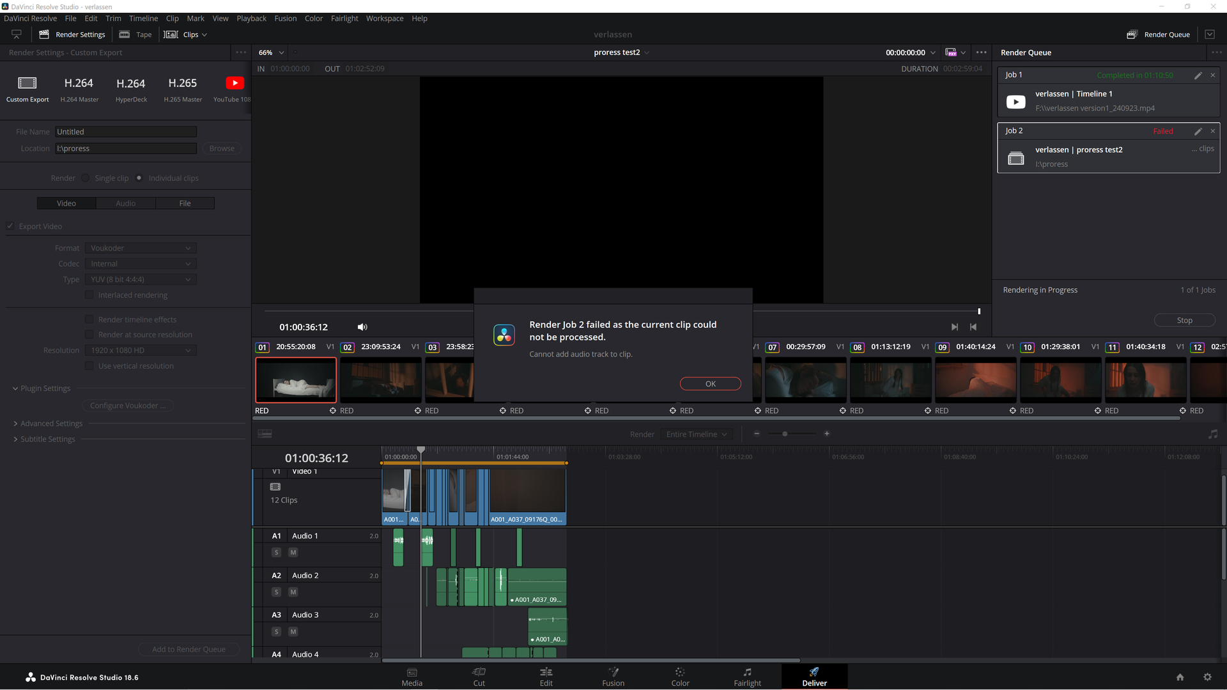Open Project Settings gear icon
1227x690 pixels.
pos(1207,677)
